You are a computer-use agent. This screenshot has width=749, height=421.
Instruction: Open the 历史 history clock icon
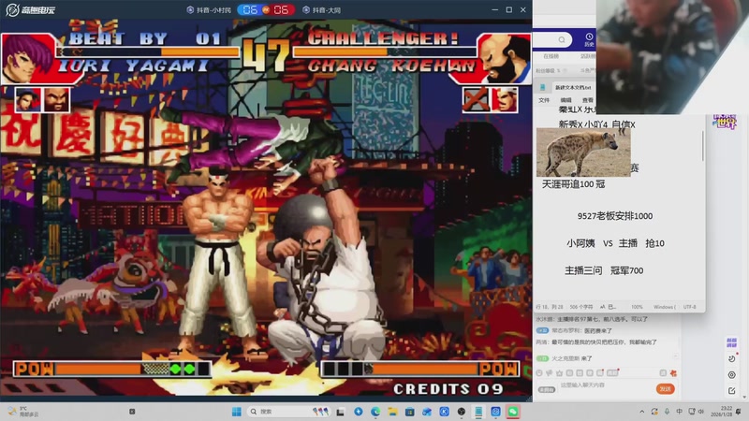(589, 39)
